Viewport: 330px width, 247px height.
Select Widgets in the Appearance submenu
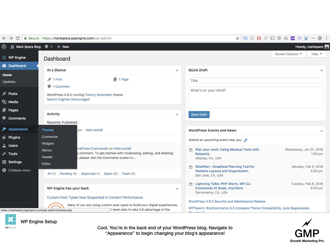pos(48,143)
